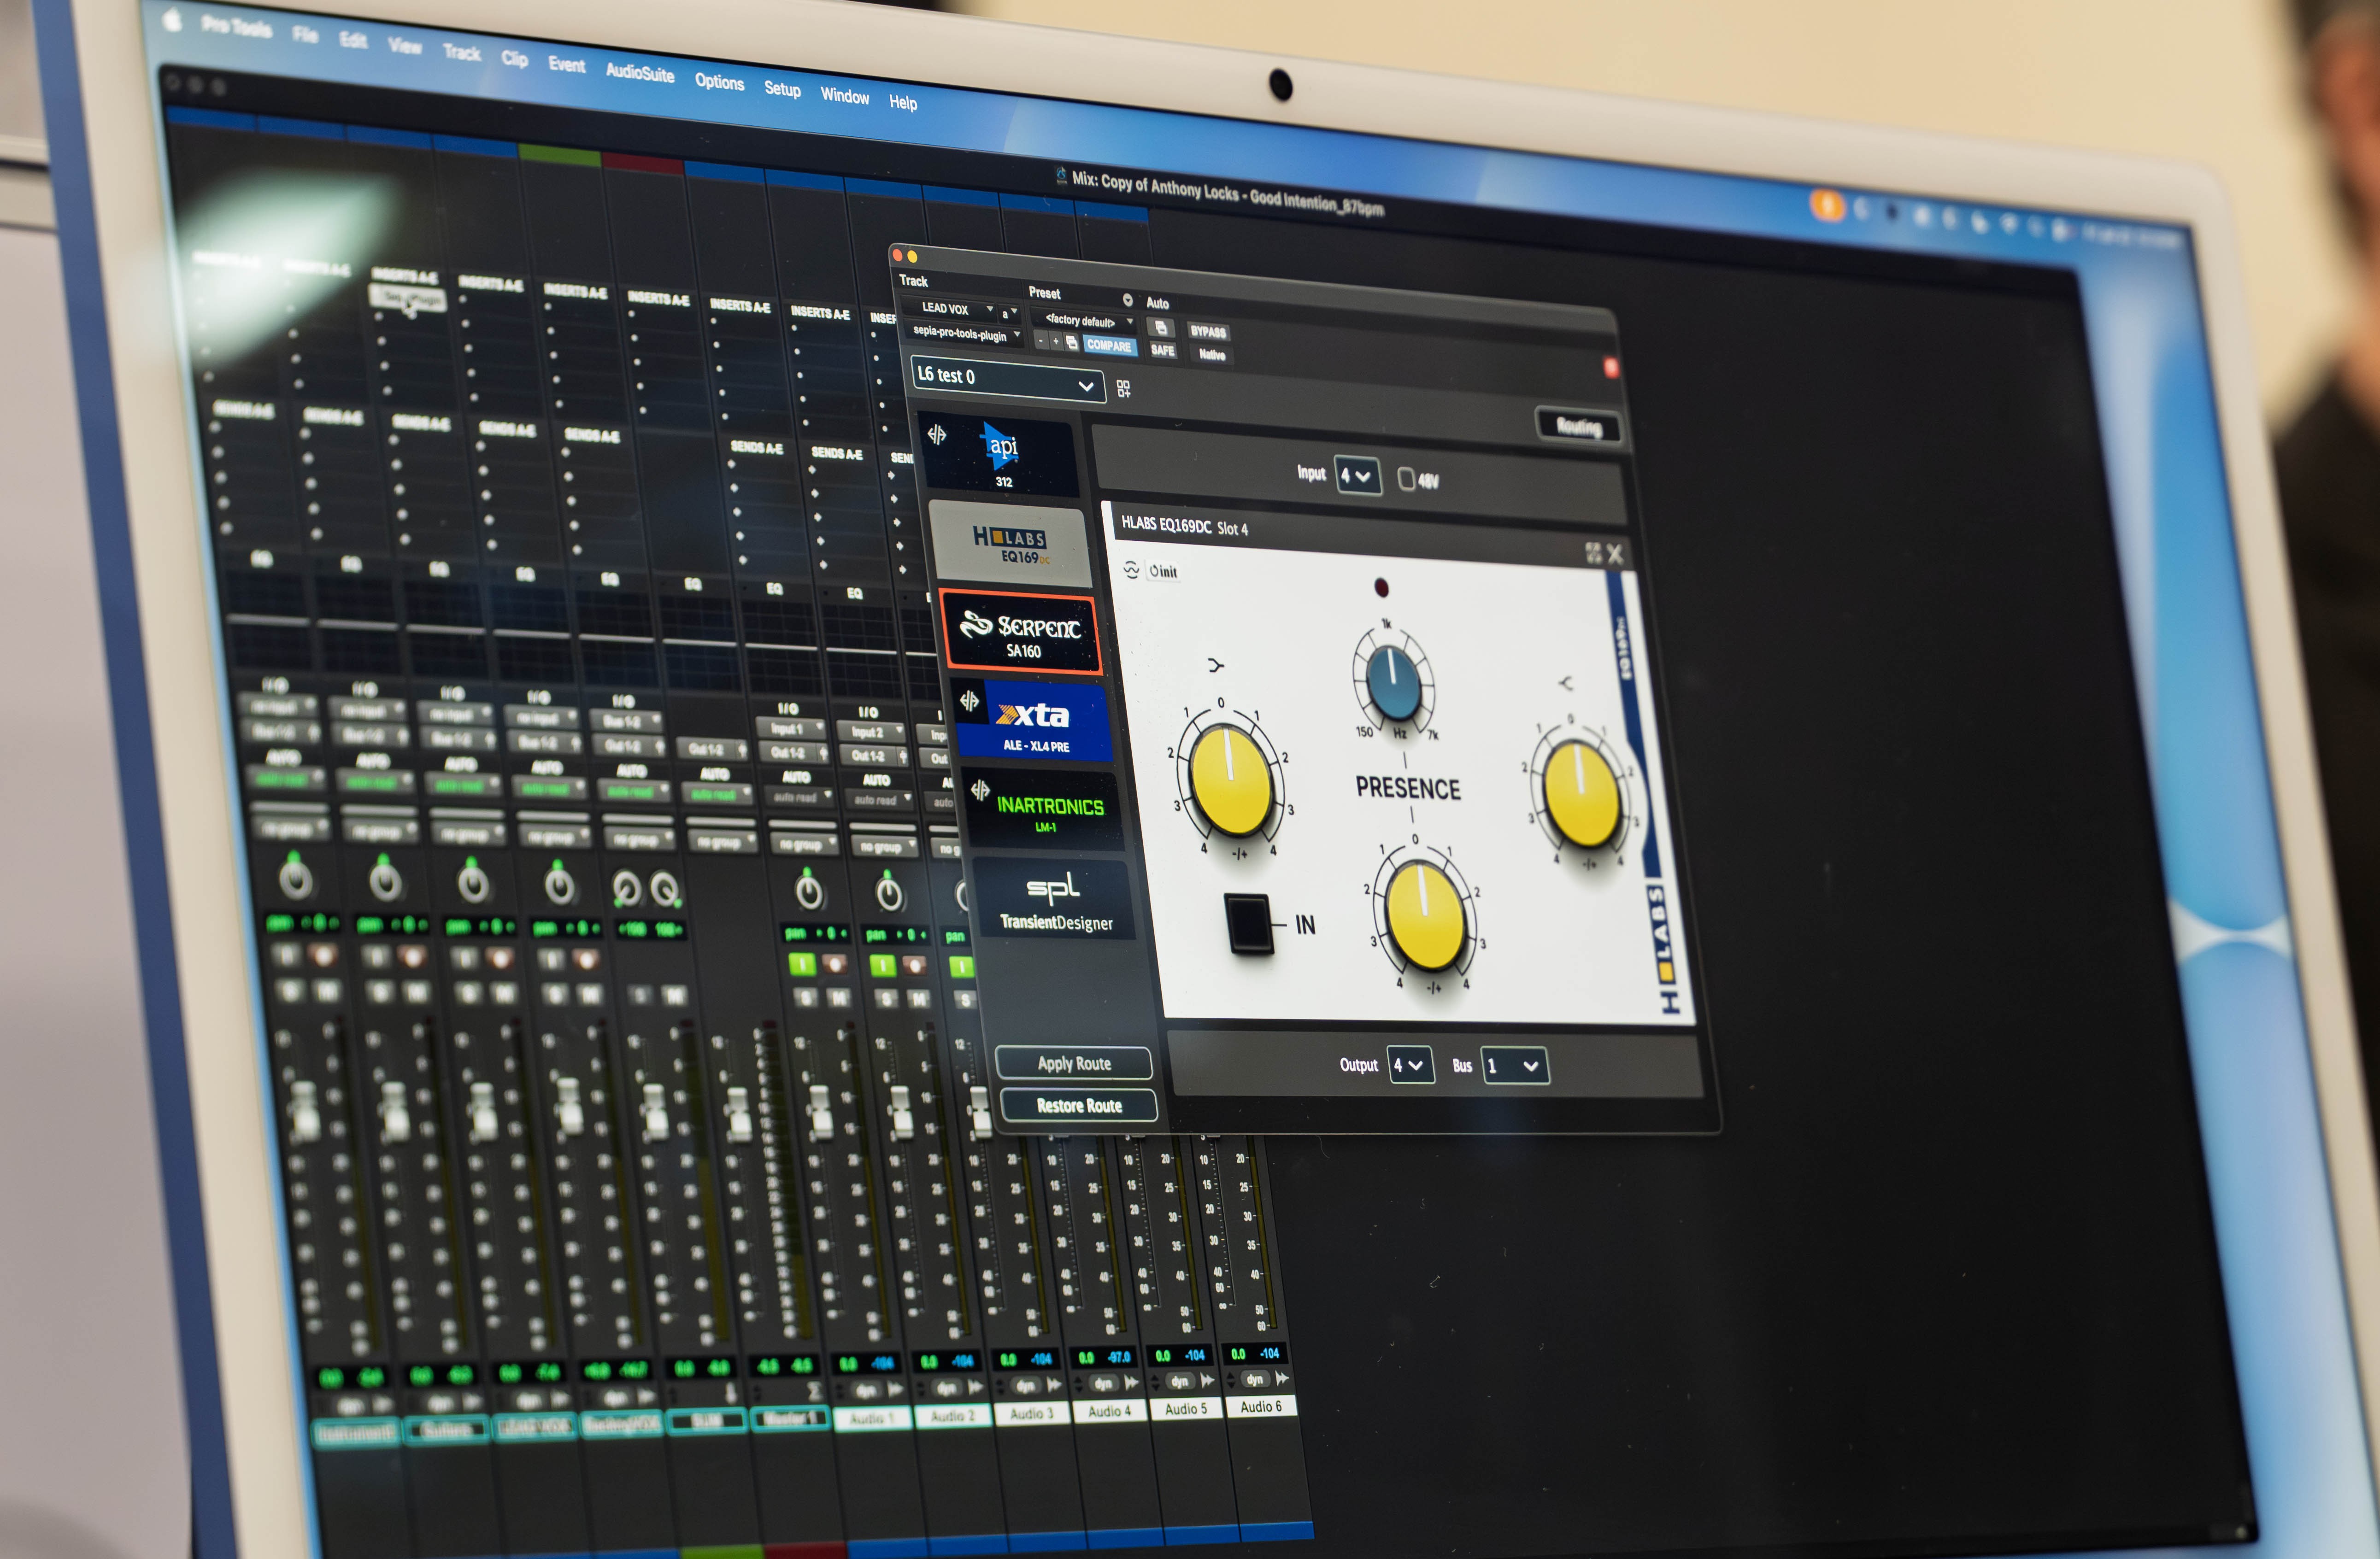Open the Setup menu

(782, 88)
